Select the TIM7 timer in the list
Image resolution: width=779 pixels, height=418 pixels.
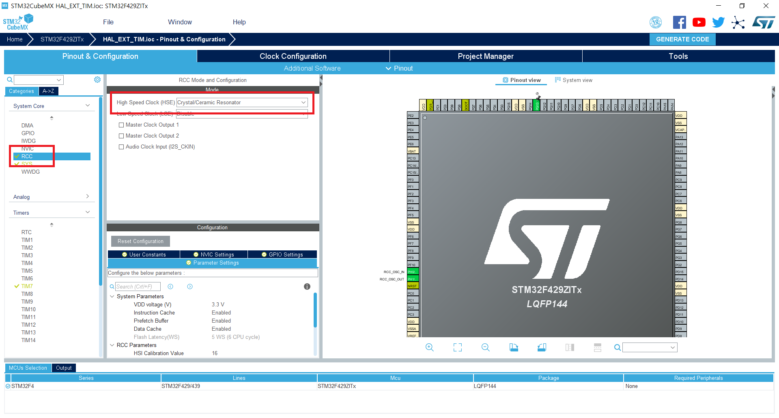point(27,286)
